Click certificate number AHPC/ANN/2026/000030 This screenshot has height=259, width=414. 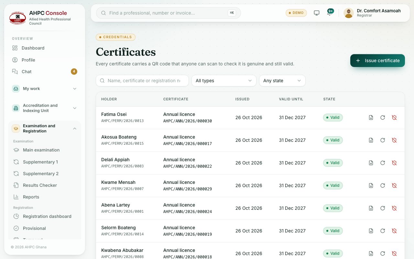188,121
